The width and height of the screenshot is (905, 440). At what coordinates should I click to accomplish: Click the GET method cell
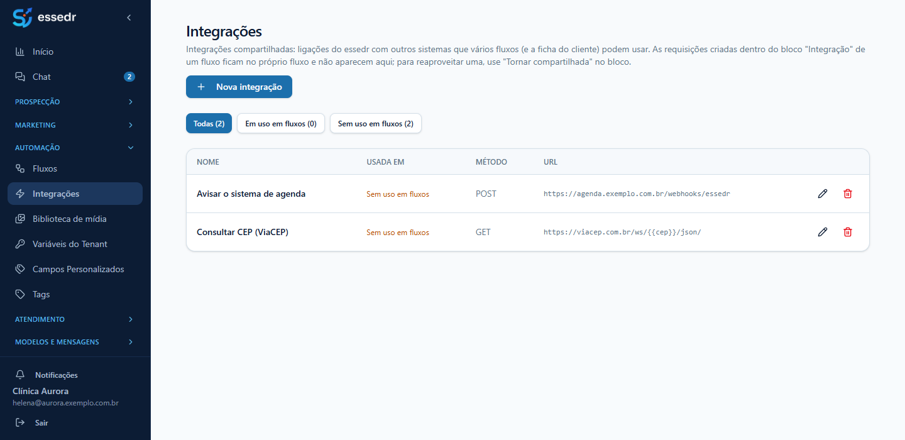coord(483,232)
